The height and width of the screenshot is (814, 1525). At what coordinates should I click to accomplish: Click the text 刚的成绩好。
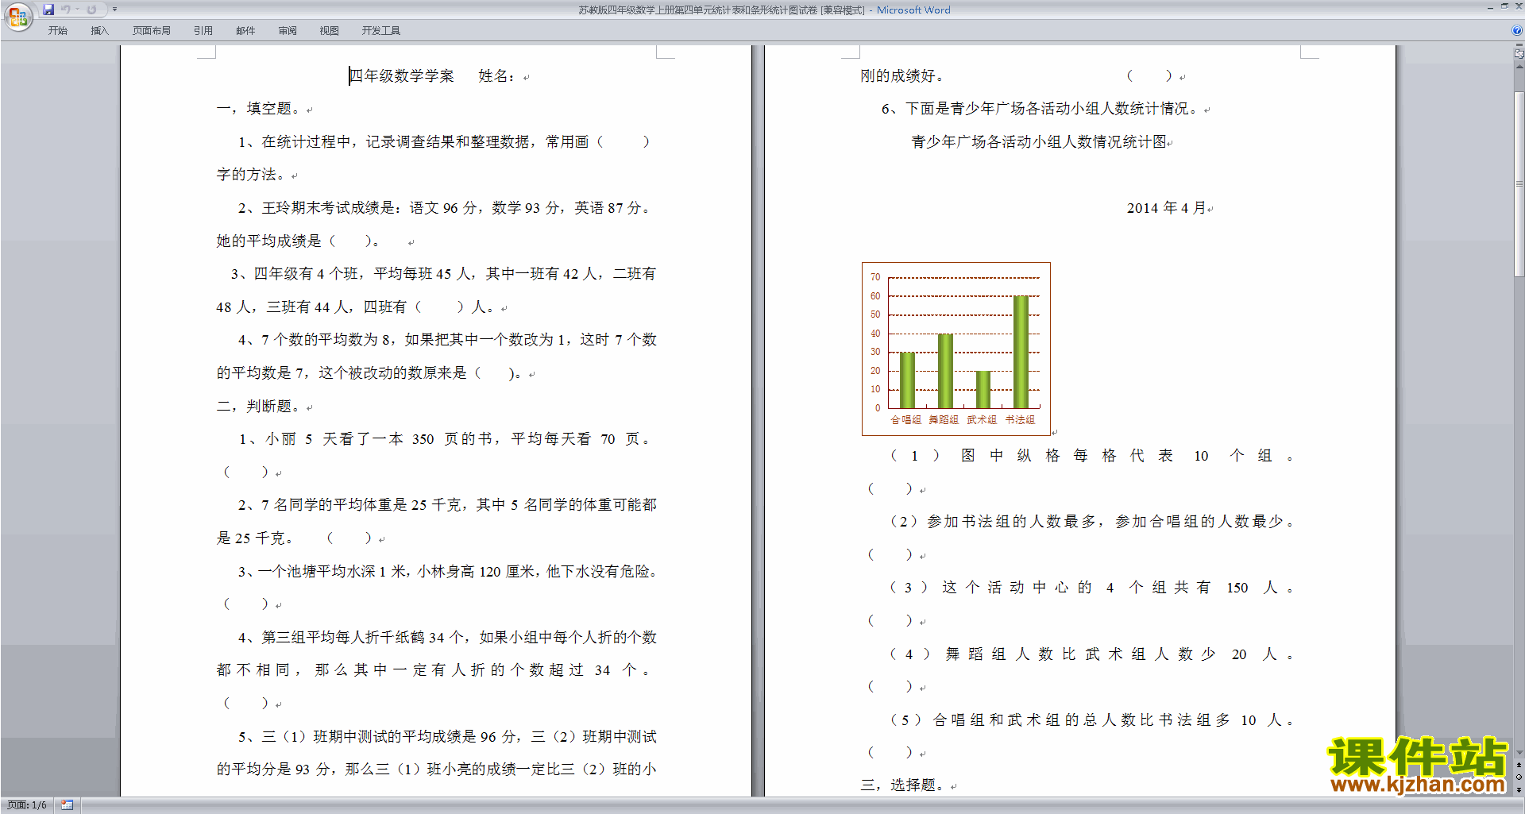902,76
